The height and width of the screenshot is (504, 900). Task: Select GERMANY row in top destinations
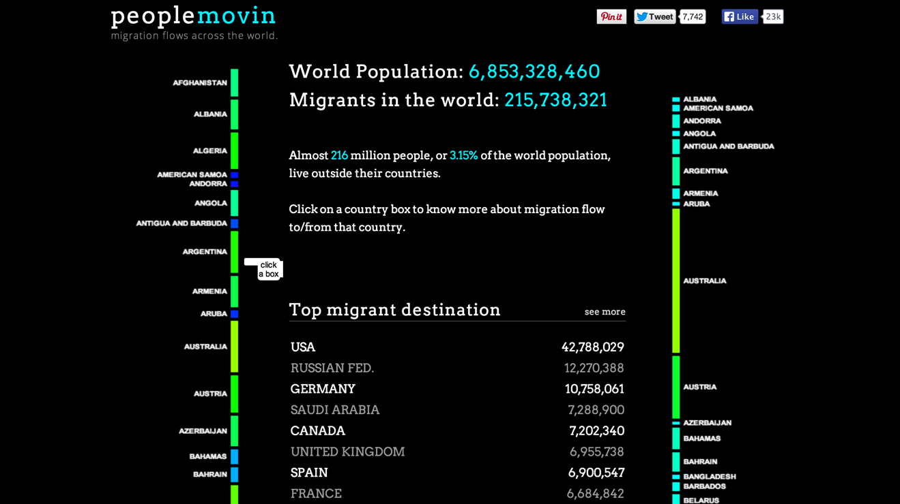pos(457,389)
